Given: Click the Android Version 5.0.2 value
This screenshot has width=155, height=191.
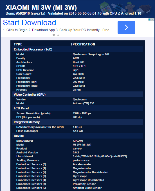Looking at the screenshot, I should pos(76,153).
